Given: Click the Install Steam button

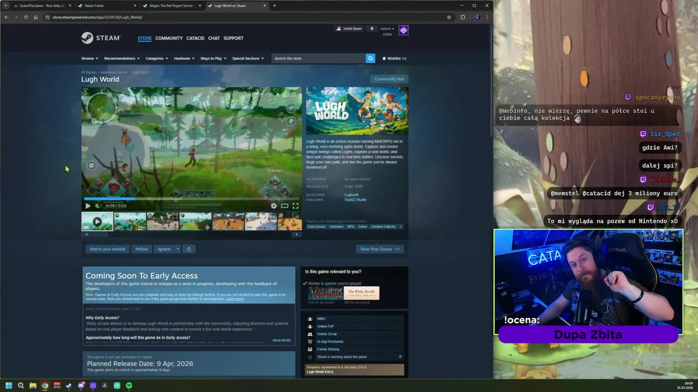Looking at the screenshot, I should click(x=349, y=28).
